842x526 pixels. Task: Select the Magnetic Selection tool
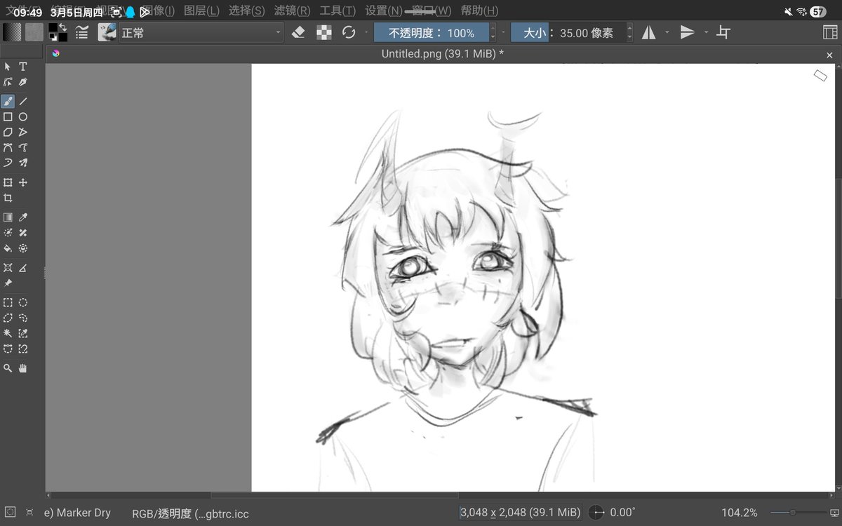tap(23, 349)
